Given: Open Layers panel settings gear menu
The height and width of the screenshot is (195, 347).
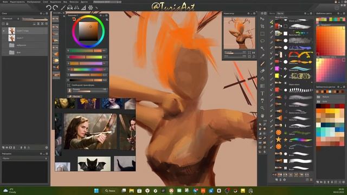Looking at the screenshot, I should (x=41, y=14).
